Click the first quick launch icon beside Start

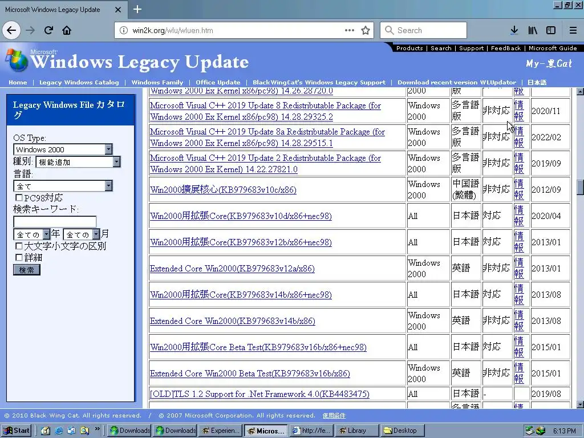click(46, 431)
